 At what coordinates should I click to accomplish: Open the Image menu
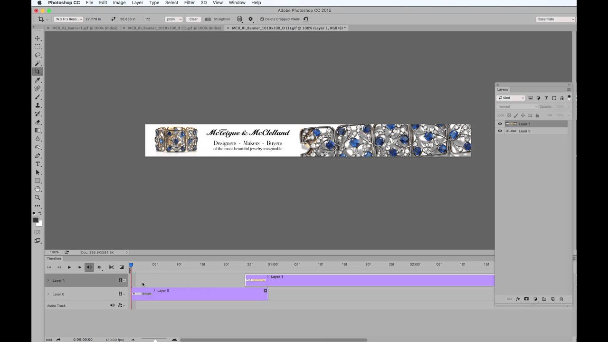119,3
